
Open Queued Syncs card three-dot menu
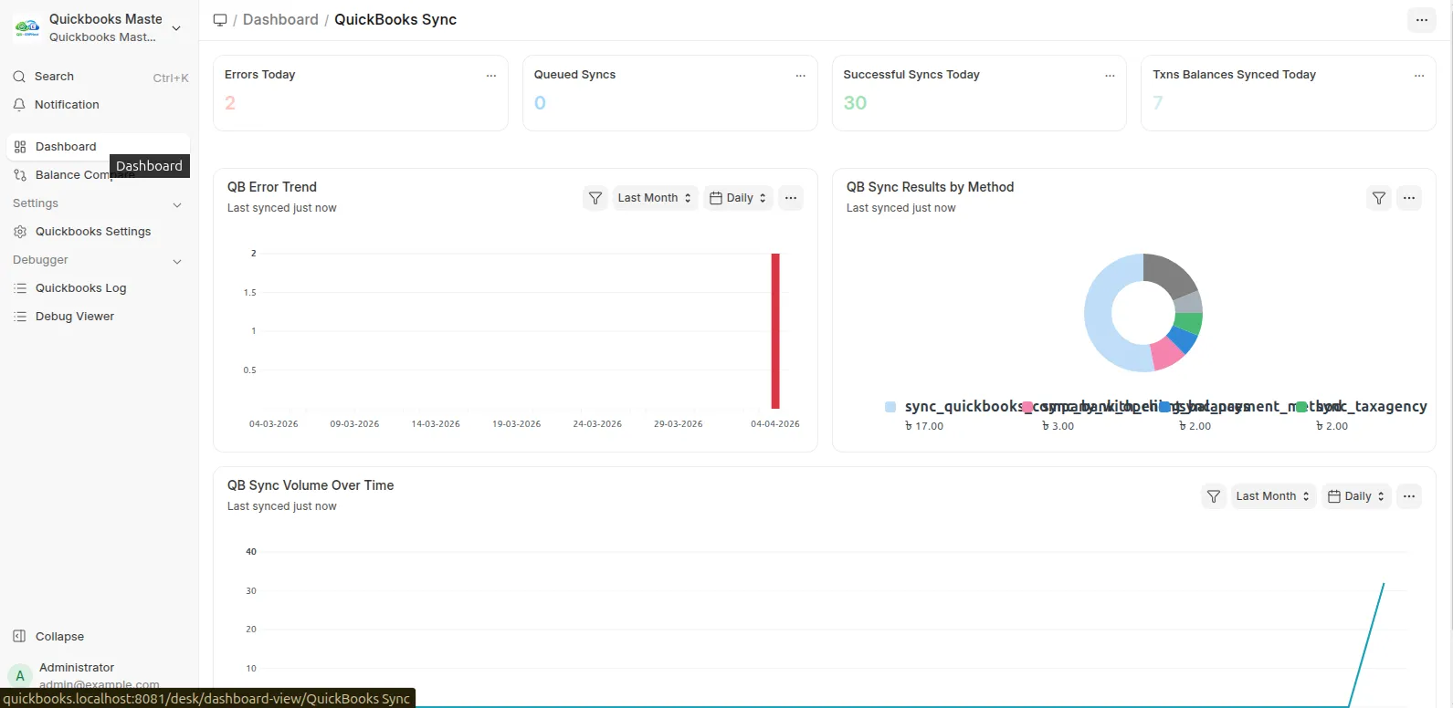click(801, 76)
